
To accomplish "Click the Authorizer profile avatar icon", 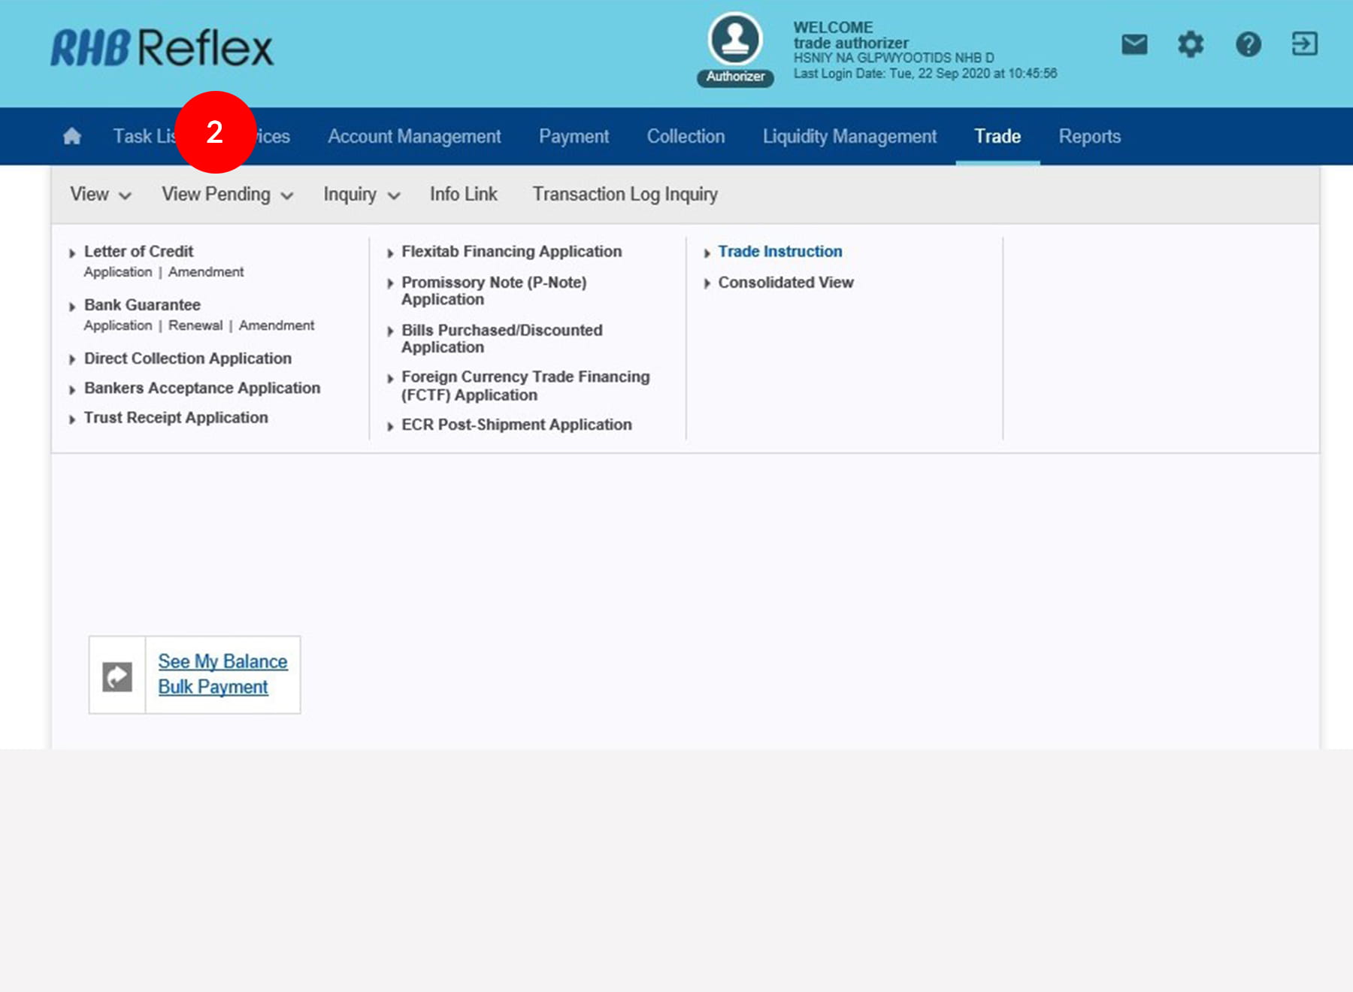I will [x=734, y=41].
